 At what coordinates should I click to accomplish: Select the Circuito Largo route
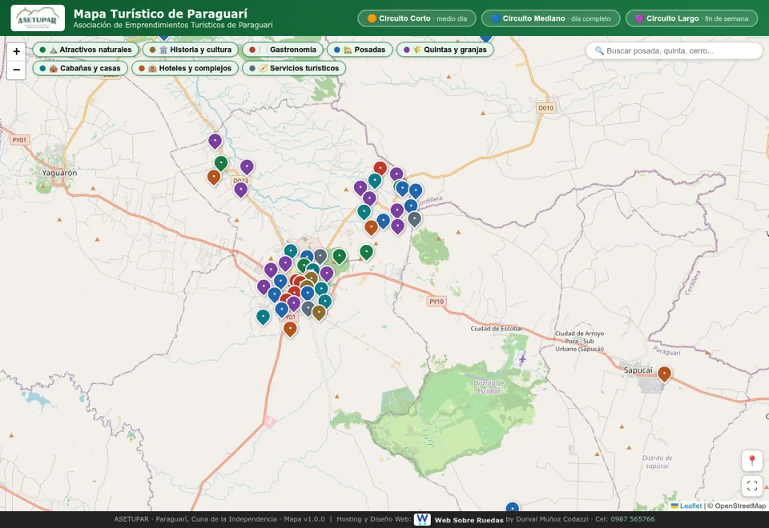pyautogui.click(x=691, y=18)
